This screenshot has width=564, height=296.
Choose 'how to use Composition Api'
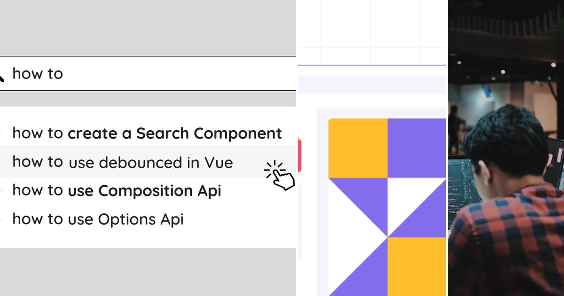tap(116, 191)
